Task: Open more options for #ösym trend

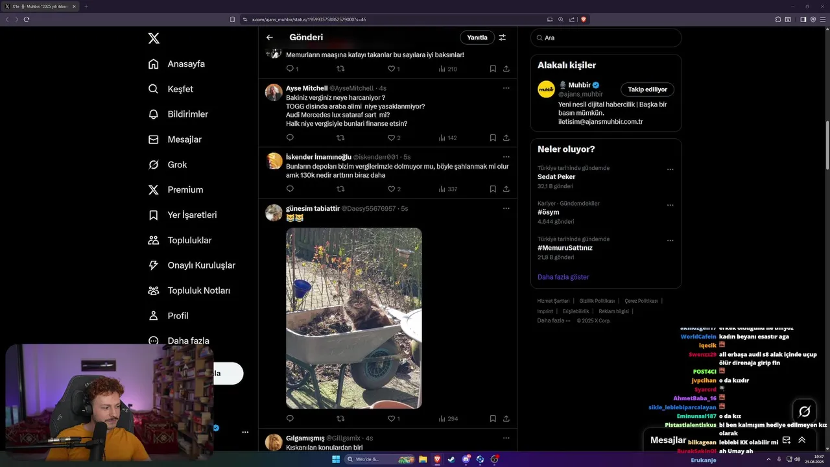Action: (670, 206)
